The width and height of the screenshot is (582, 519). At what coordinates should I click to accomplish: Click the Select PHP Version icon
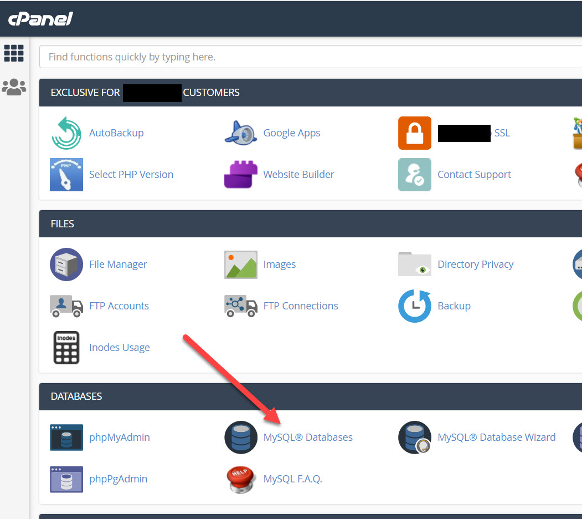(x=66, y=175)
